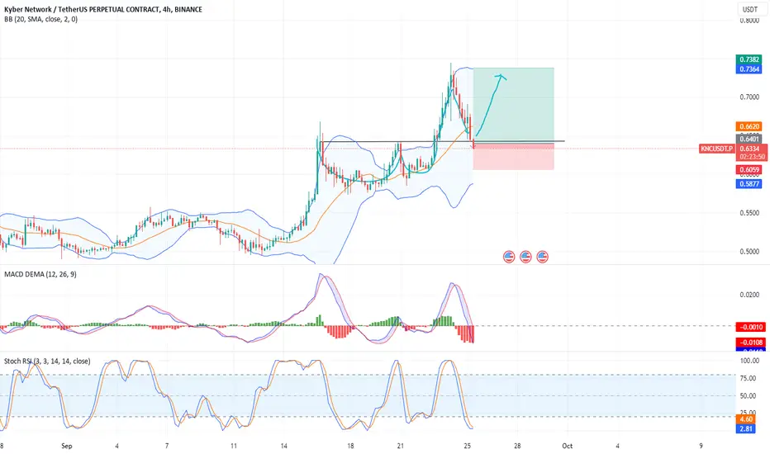Viewport: 770px width, 454px height.
Task: Click the Oct label on the time axis
Action: [568, 446]
